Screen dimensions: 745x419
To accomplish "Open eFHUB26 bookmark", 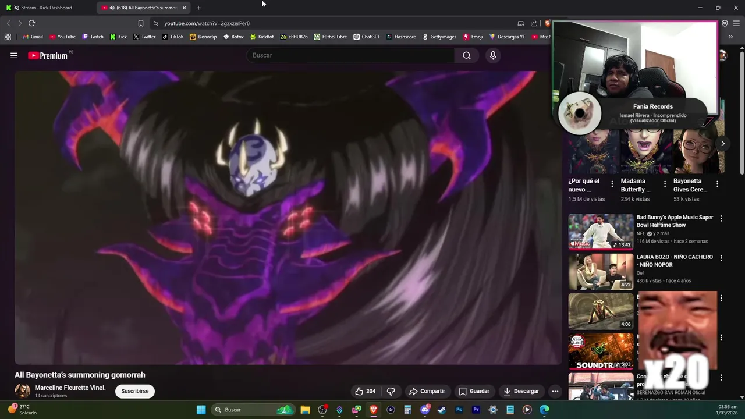I will pyautogui.click(x=294, y=37).
